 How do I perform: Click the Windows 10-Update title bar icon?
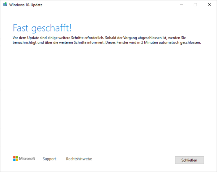[x=5, y=4]
